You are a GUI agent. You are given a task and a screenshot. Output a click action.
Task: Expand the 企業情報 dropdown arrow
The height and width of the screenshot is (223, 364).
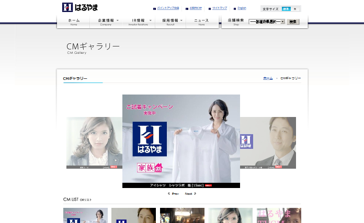118,20
